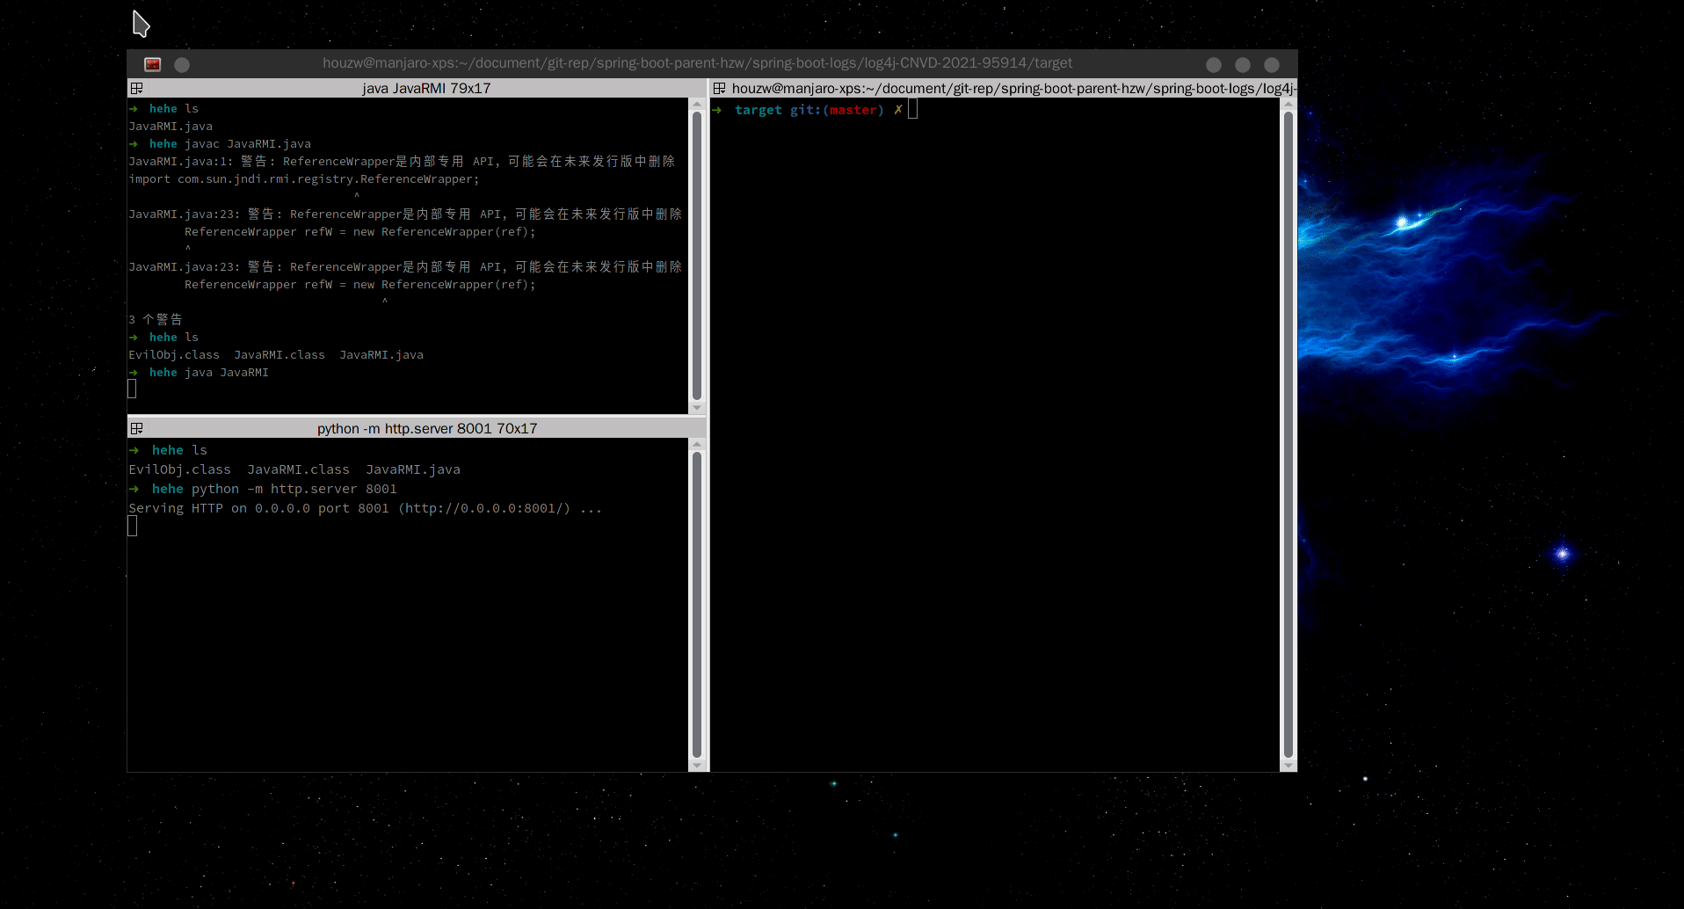Click the grouping icon on the 'python -m http.server 8001' pane
Viewport: 1684px width, 909px height.
(138, 428)
